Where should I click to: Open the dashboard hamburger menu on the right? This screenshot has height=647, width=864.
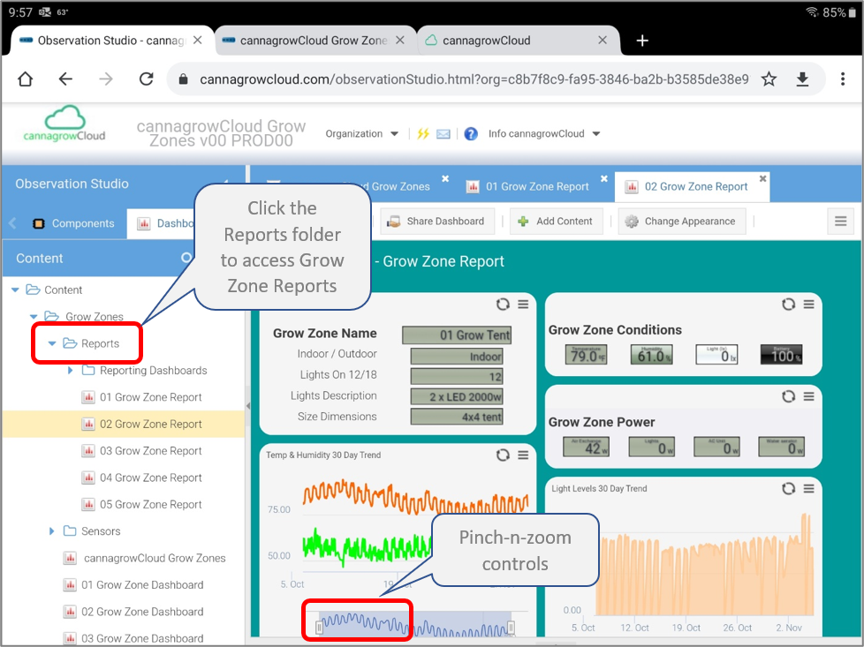841,222
